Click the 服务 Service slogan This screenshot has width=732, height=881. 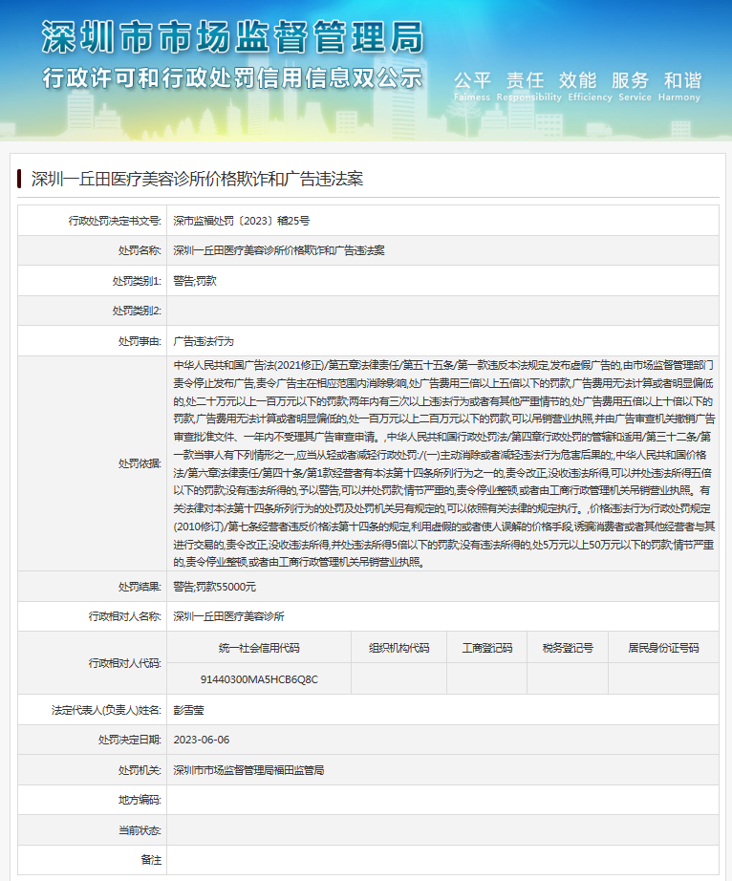tap(635, 86)
